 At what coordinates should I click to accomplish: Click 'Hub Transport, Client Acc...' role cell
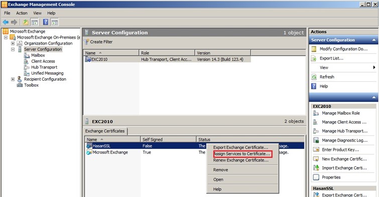click(166, 59)
